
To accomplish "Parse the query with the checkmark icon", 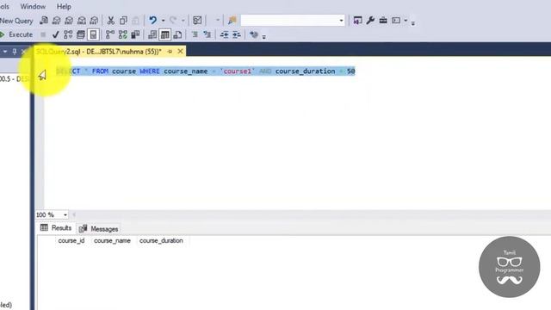I will [55, 34].
